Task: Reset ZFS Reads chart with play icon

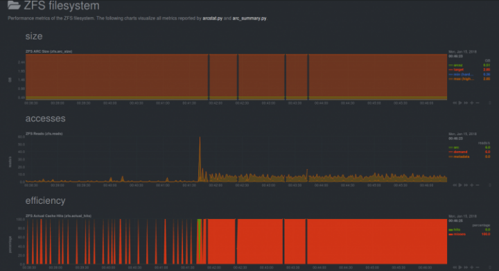Action: pos(460,185)
